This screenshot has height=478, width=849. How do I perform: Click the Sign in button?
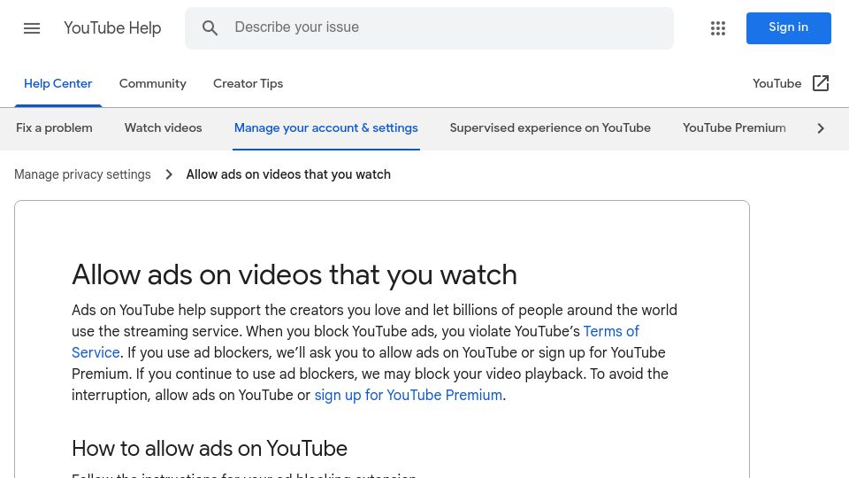click(x=788, y=28)
